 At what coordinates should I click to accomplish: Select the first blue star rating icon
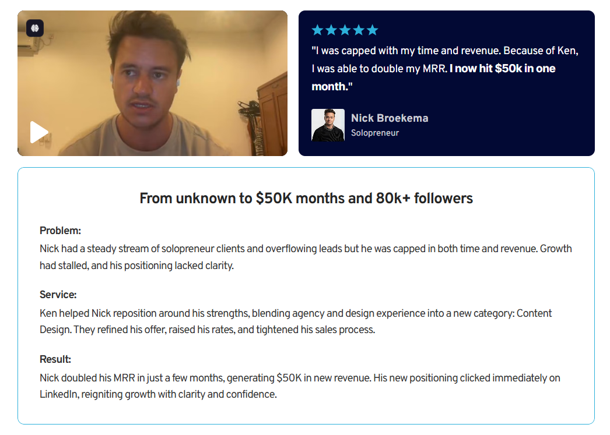(x=317, y=29)
